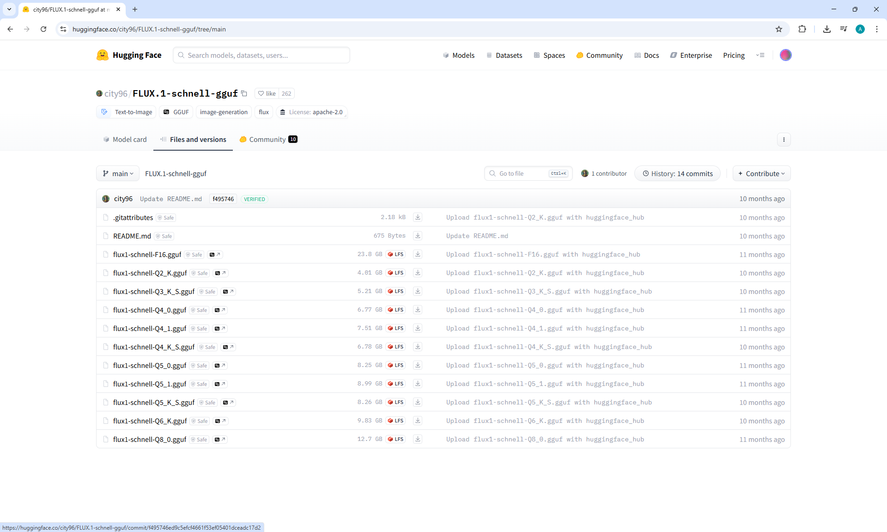Expand the navigation more-options menu
Image resolution: width=887 pixels, height=532 pixels.
[x=760, y=55]
